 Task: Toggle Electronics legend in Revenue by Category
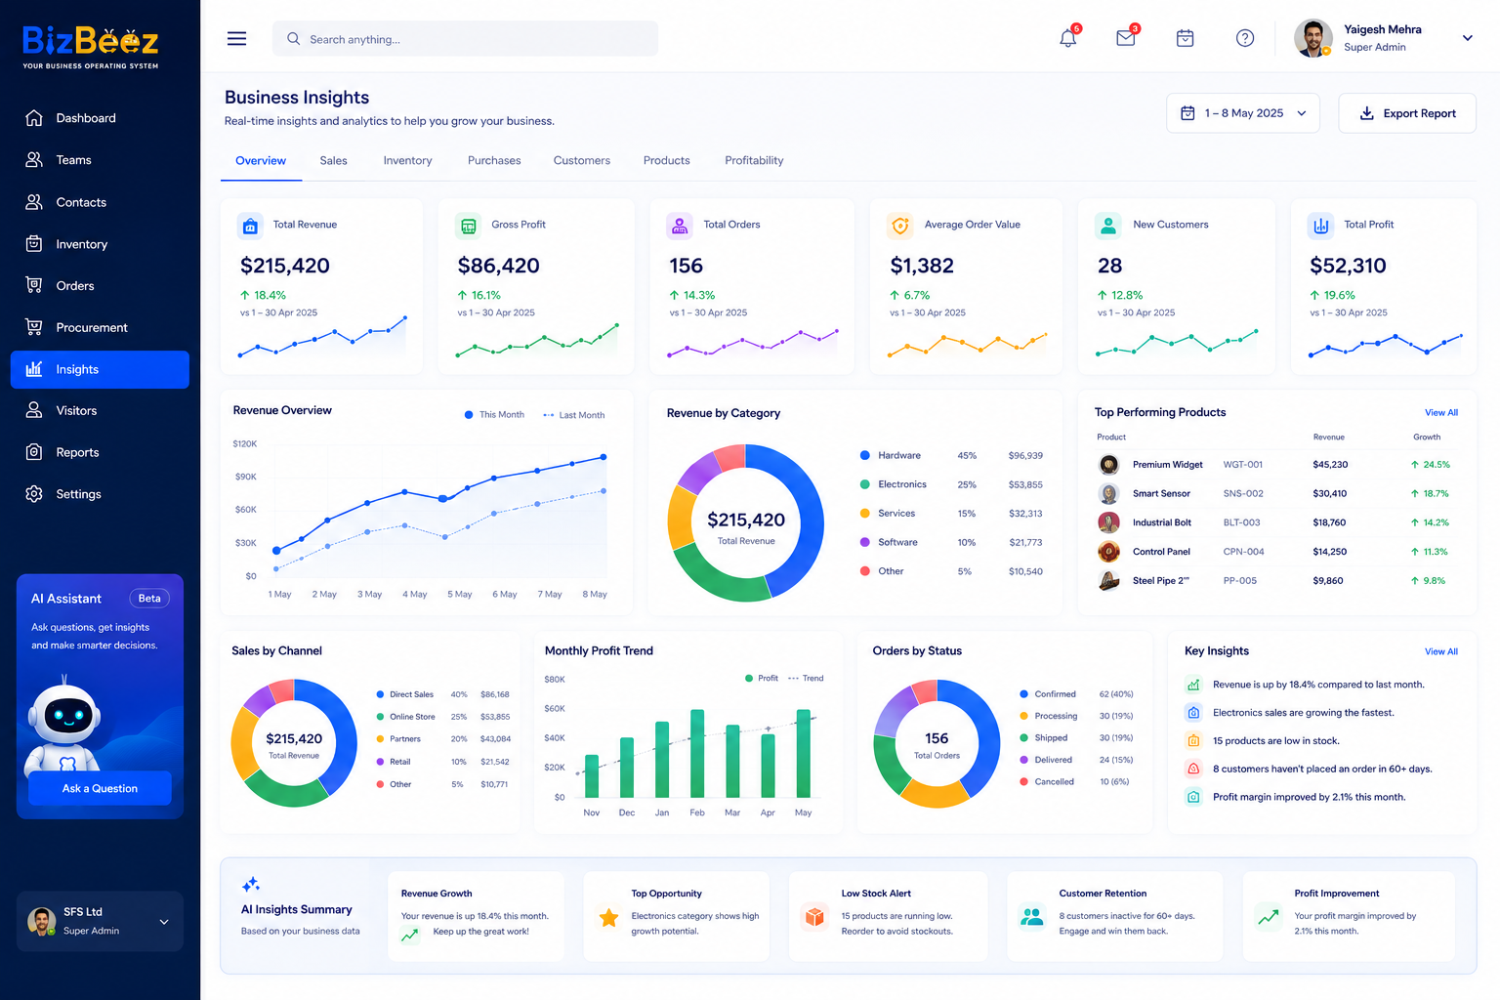point(894,484)
